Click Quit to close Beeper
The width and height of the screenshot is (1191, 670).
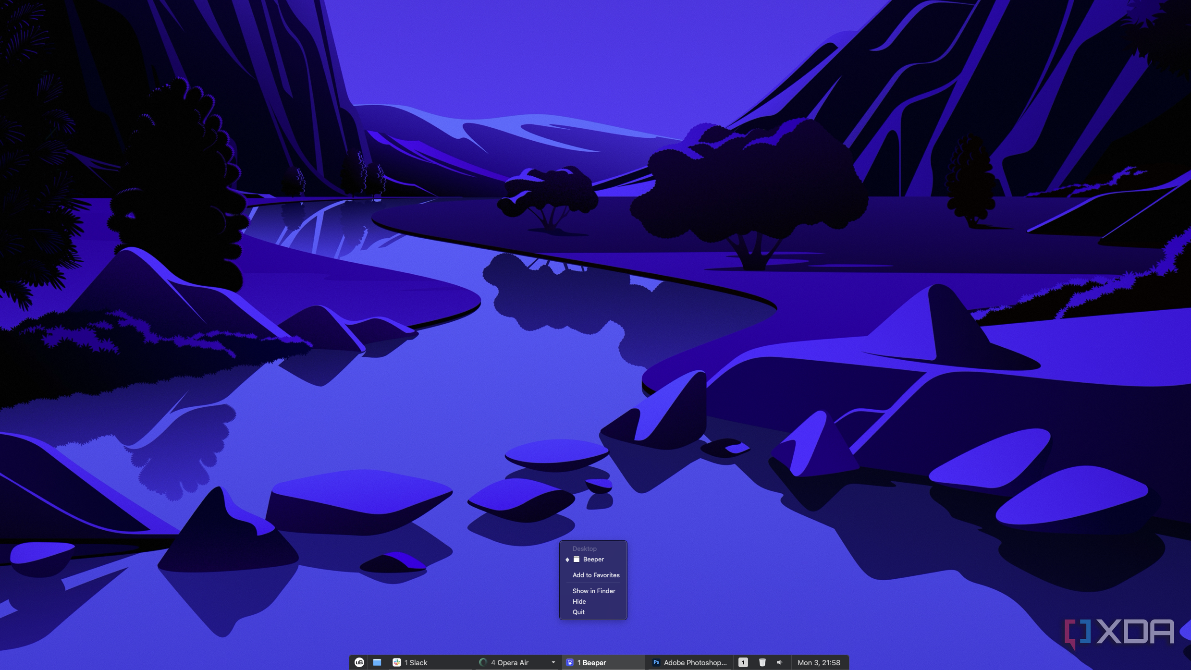point(578,612)
